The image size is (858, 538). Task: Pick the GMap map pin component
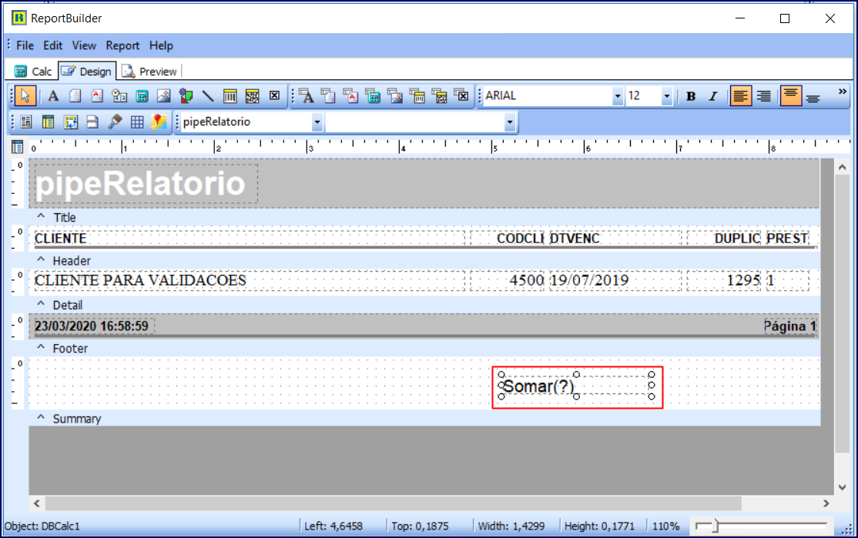159,122
